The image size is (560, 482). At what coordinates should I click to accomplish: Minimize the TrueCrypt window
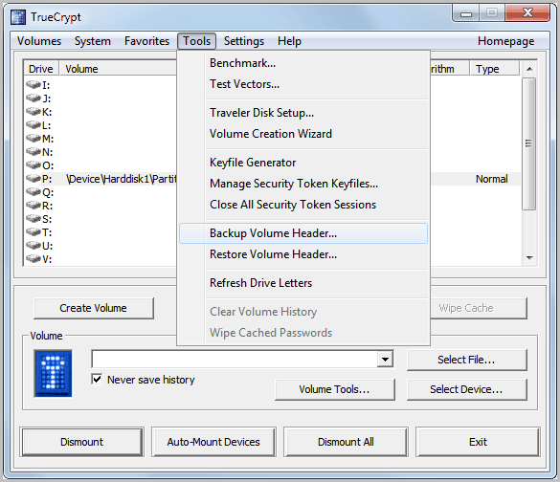pyautogui.click(x=466, y=14)
